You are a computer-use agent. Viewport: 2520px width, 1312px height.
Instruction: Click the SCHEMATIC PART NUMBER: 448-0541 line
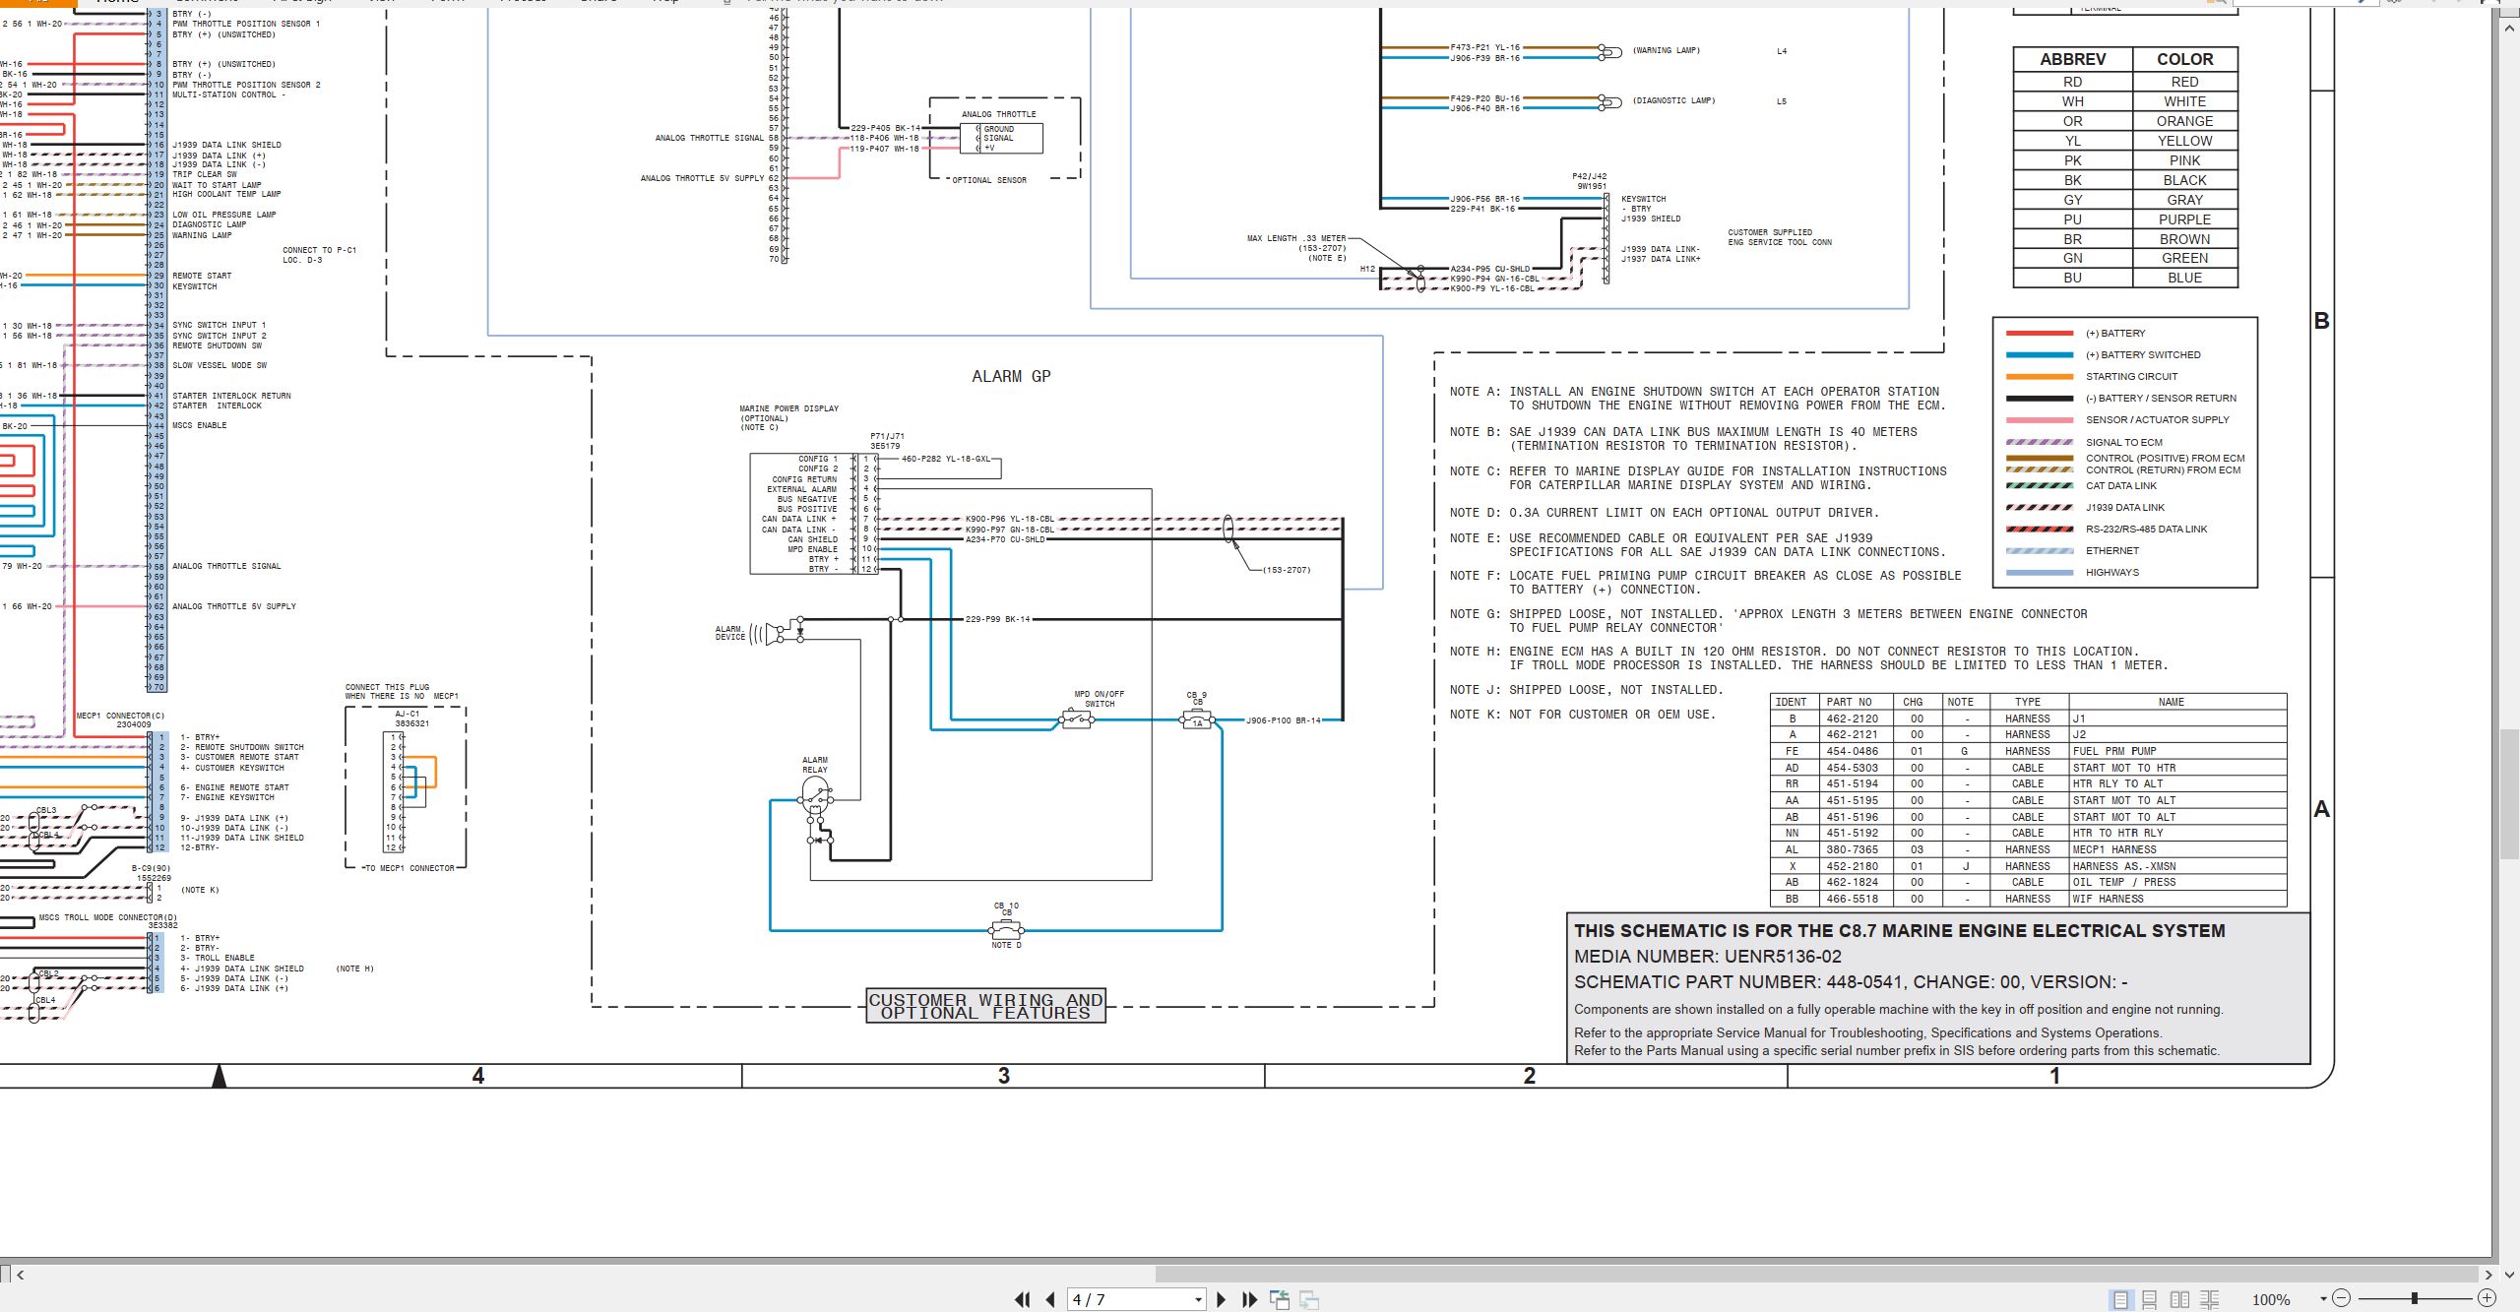pos(1851,982)
